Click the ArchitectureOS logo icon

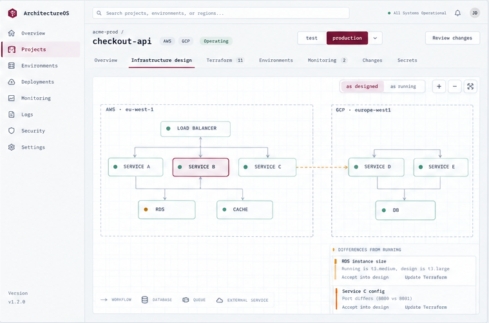12,13
